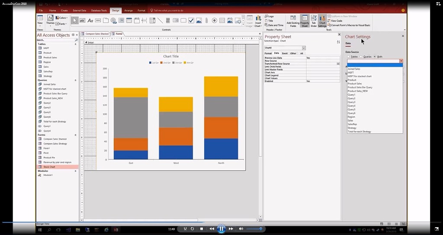Choose the Navigation Control tool
Screen dimensions: 443x235
tap(129, 20)
